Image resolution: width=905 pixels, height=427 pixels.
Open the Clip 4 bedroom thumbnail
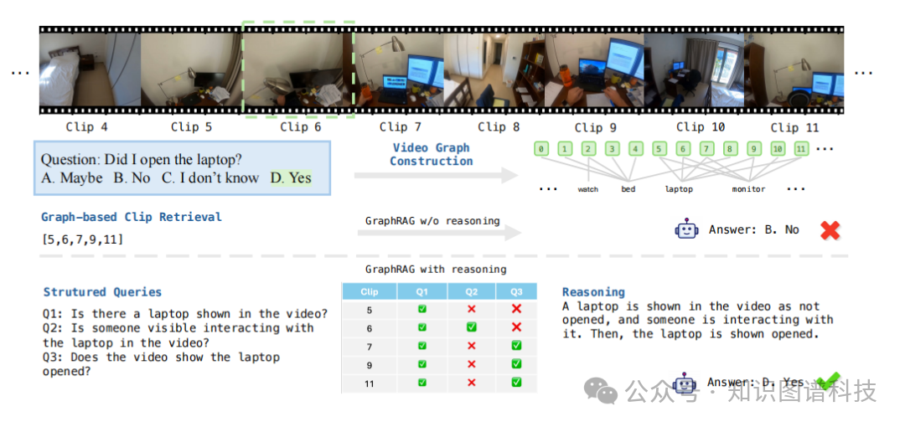point(90,69)
